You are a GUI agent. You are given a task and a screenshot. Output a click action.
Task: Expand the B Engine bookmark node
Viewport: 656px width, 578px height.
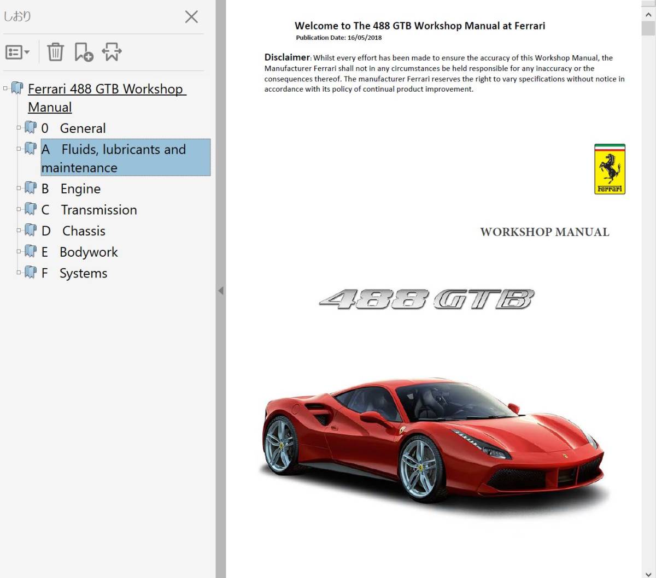19,188
